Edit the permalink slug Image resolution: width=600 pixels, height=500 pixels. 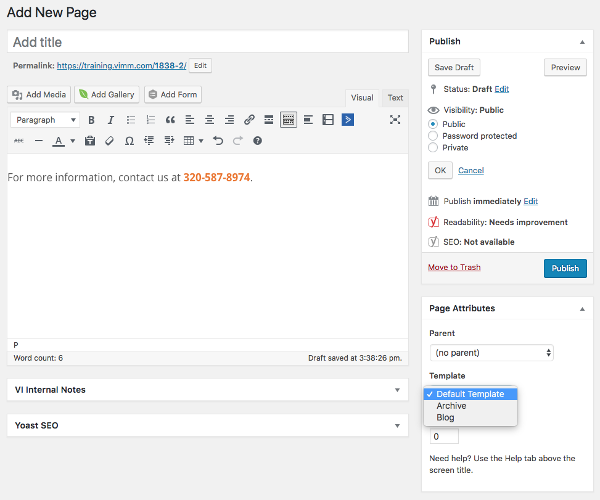pyautogui.click(x=200, y=65)
